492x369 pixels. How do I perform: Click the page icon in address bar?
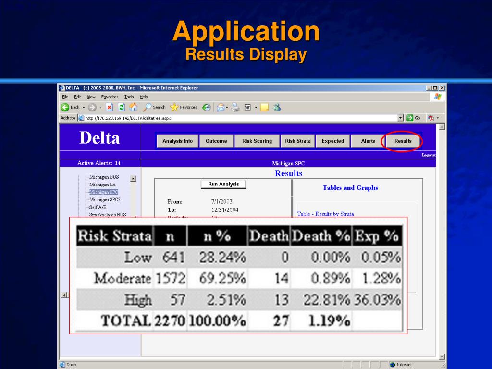(x=81, y=118)
